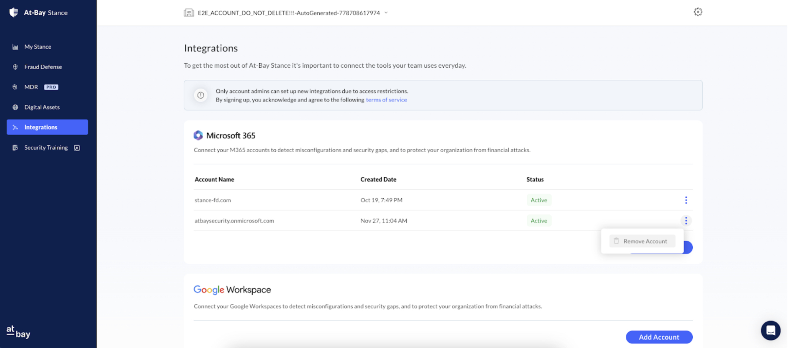Expand the E2E account selector dropdown
The image size is (790, 348).
tap(386, 13)
